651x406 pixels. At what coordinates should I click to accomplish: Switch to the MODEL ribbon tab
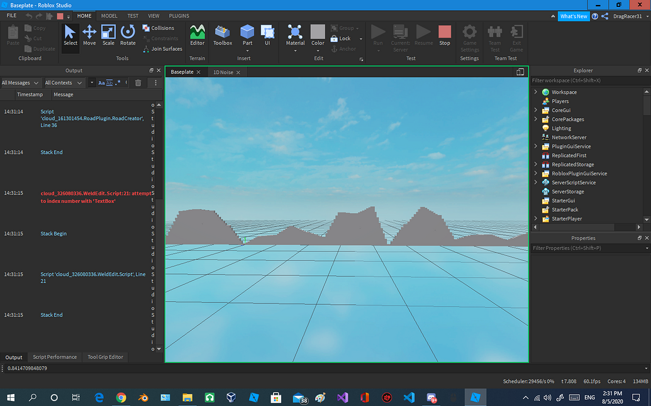coord(109,16)
